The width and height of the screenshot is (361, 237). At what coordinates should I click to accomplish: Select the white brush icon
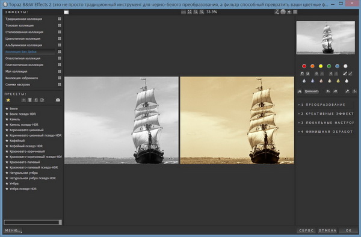tap(345, 73)
